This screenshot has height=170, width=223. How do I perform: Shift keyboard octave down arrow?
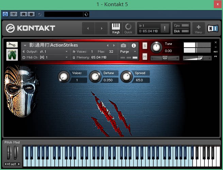point(5,164)
